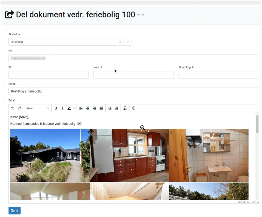Open the Afsnit paragraph style dropdown

point(38,108)
